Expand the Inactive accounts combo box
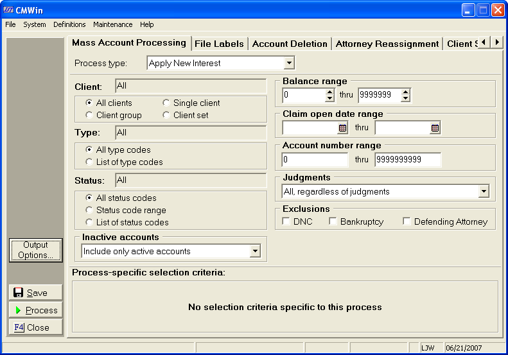 255,251
